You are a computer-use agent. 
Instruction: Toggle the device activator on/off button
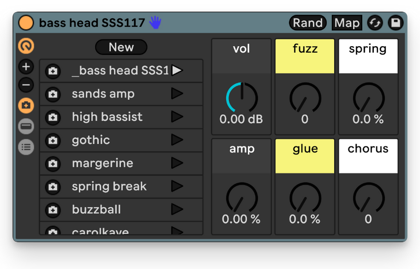[26, 23]
